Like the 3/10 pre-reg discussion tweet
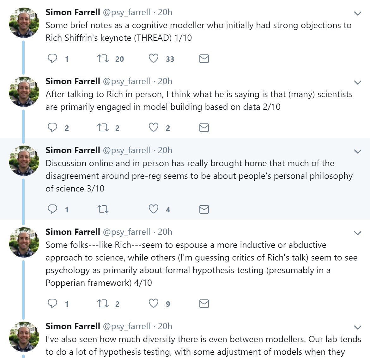Screen dimensions: 370x358 click(154, 209)
